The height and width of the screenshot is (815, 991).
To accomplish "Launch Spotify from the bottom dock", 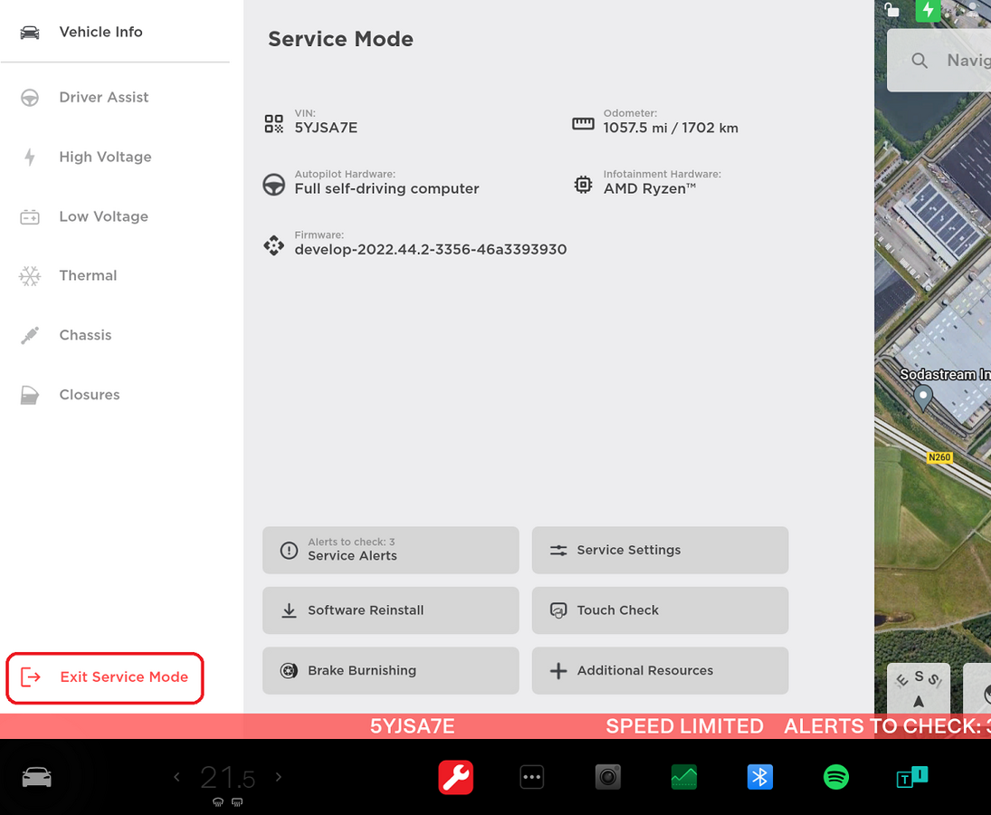I will [x=836, y=777].
